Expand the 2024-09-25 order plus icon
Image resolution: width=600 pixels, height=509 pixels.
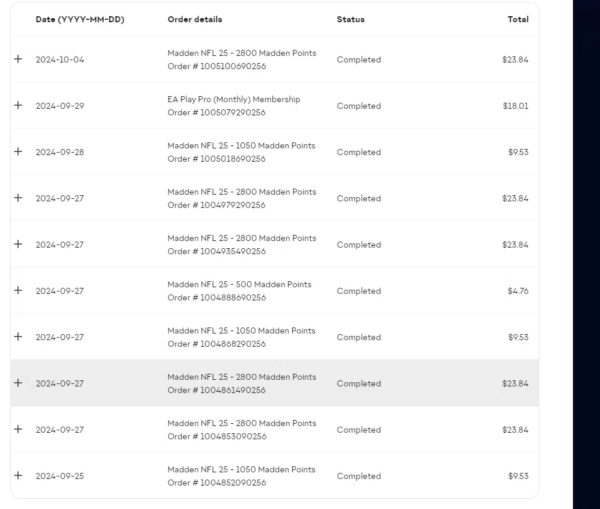[18, 475]
